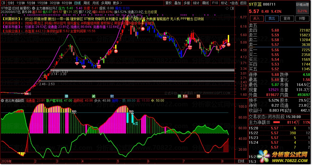Click the 卖四 price 5.60 row

(279, 30)
